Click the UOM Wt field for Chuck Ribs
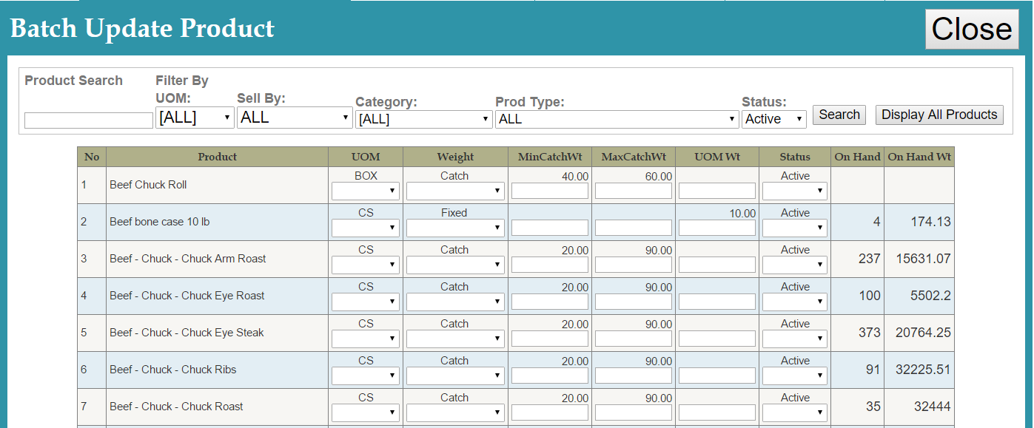This screenshot has width=1034, height=428. [717, 376]
